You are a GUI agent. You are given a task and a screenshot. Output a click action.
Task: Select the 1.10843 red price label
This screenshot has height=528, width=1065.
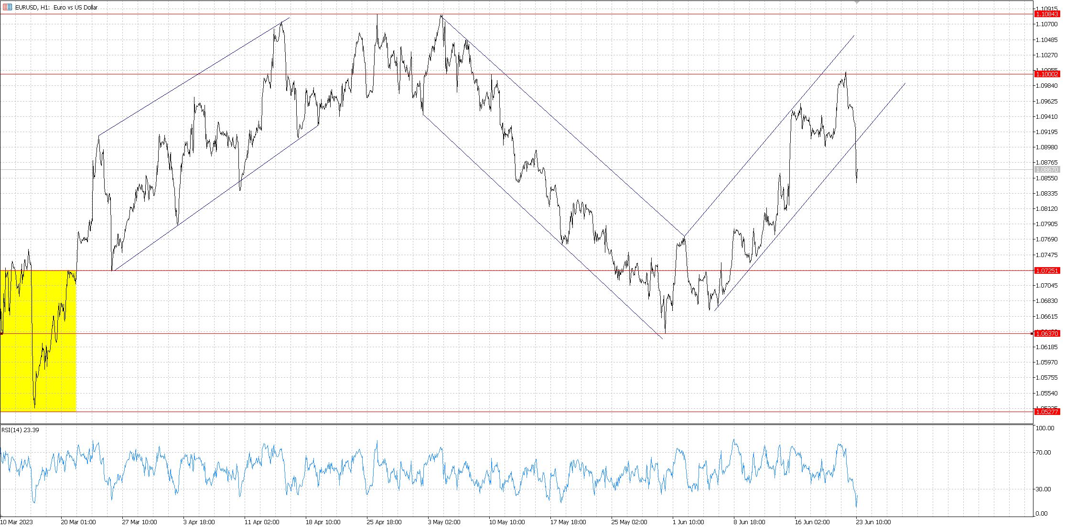1046,14
